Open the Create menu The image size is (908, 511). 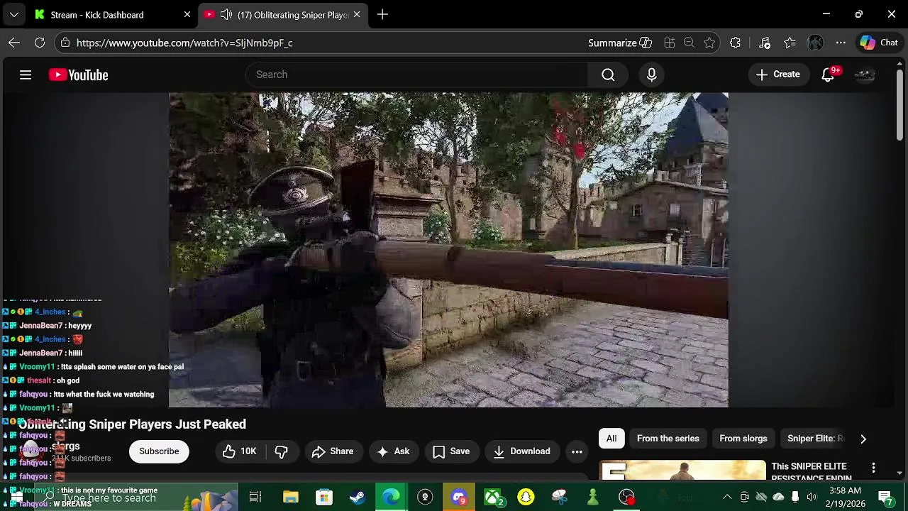point(778,75)
